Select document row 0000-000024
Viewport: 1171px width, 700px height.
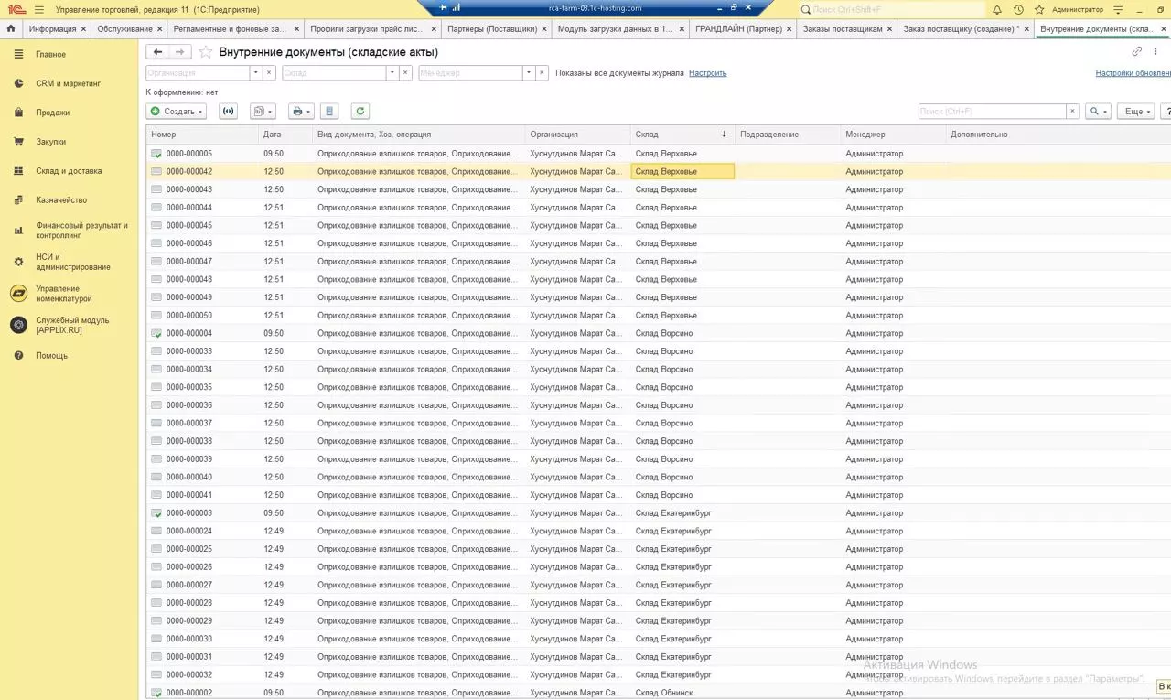[x=658, y=531]
